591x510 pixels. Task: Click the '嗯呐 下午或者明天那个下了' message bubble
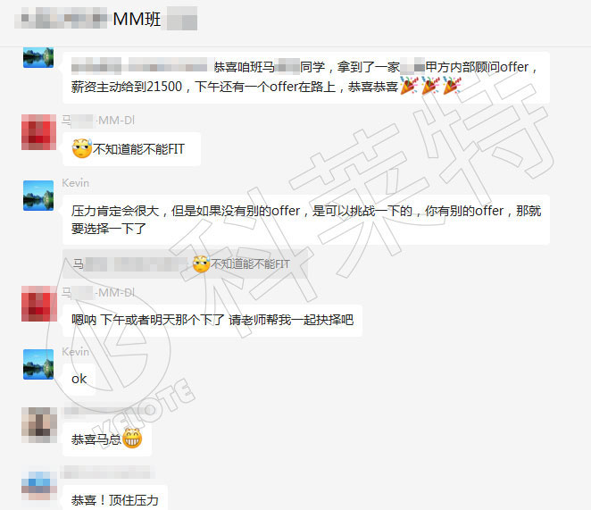click(212, 321)
